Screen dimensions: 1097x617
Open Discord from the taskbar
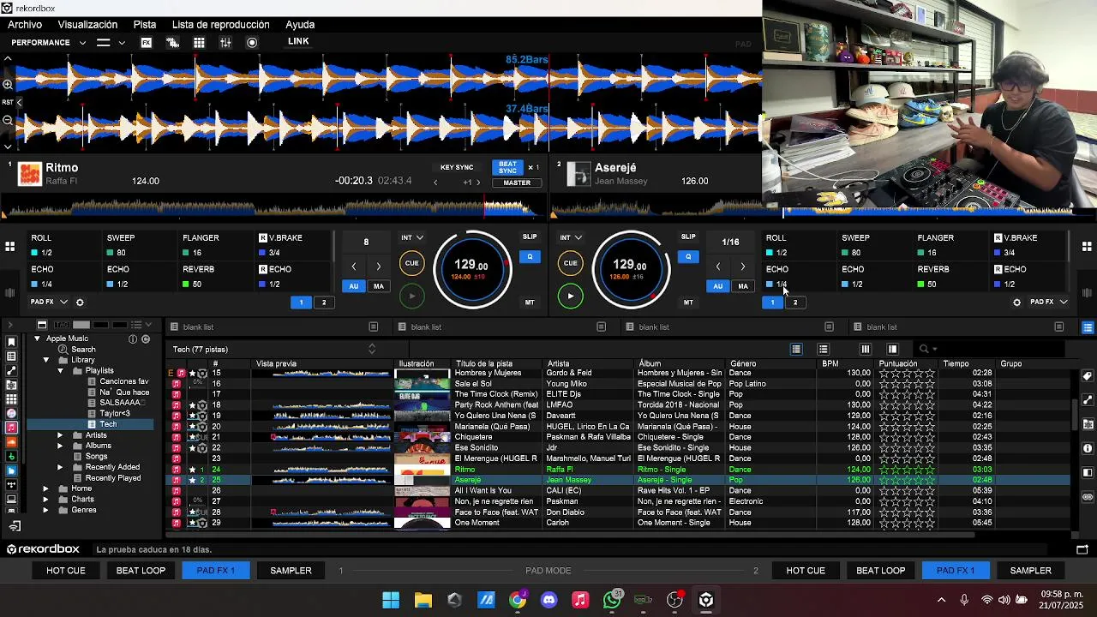coord(549,600)
